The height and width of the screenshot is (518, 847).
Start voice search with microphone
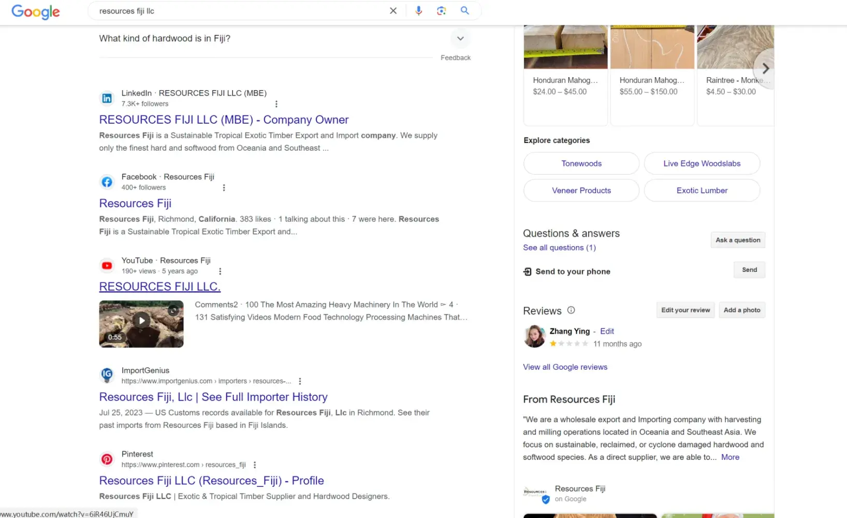click(x=418, y=11)
